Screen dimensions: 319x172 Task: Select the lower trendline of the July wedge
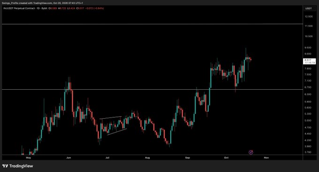117,132
